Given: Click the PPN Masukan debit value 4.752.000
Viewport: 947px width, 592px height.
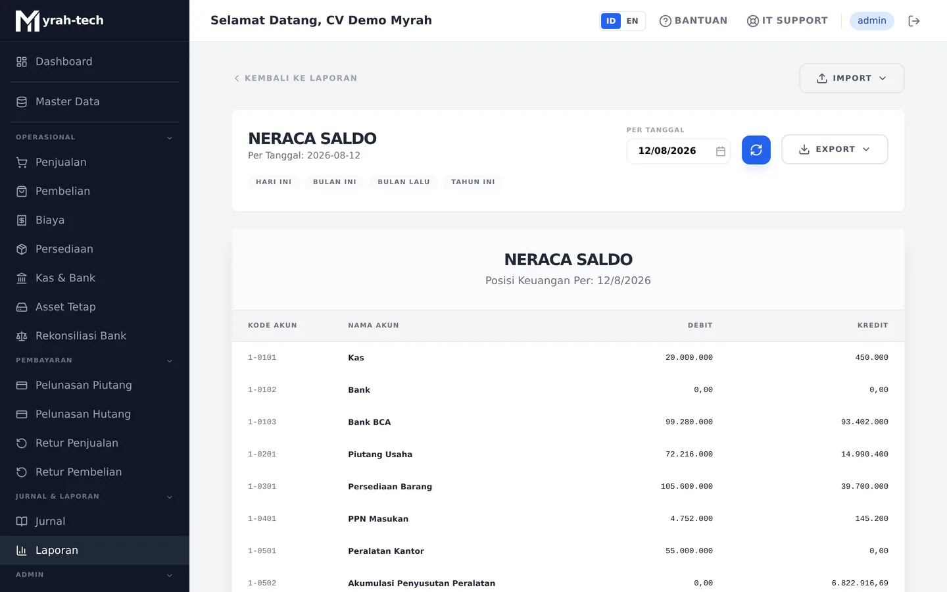Looking at the screenshot, I should point(691,519).
